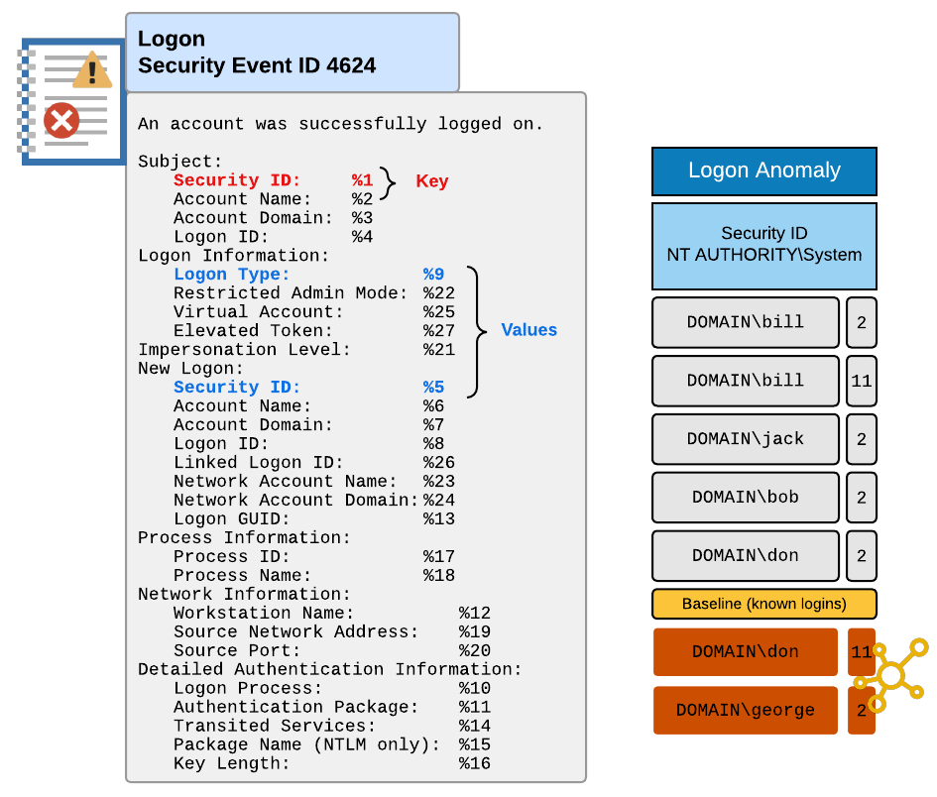Click "Authentication Package:" line
Viewport: 937px width, 797px height.
click(332, 707)
